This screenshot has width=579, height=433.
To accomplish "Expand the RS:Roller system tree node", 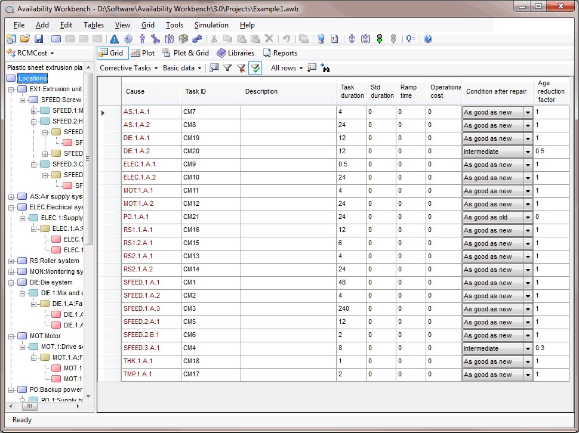I will coord(11,261).
